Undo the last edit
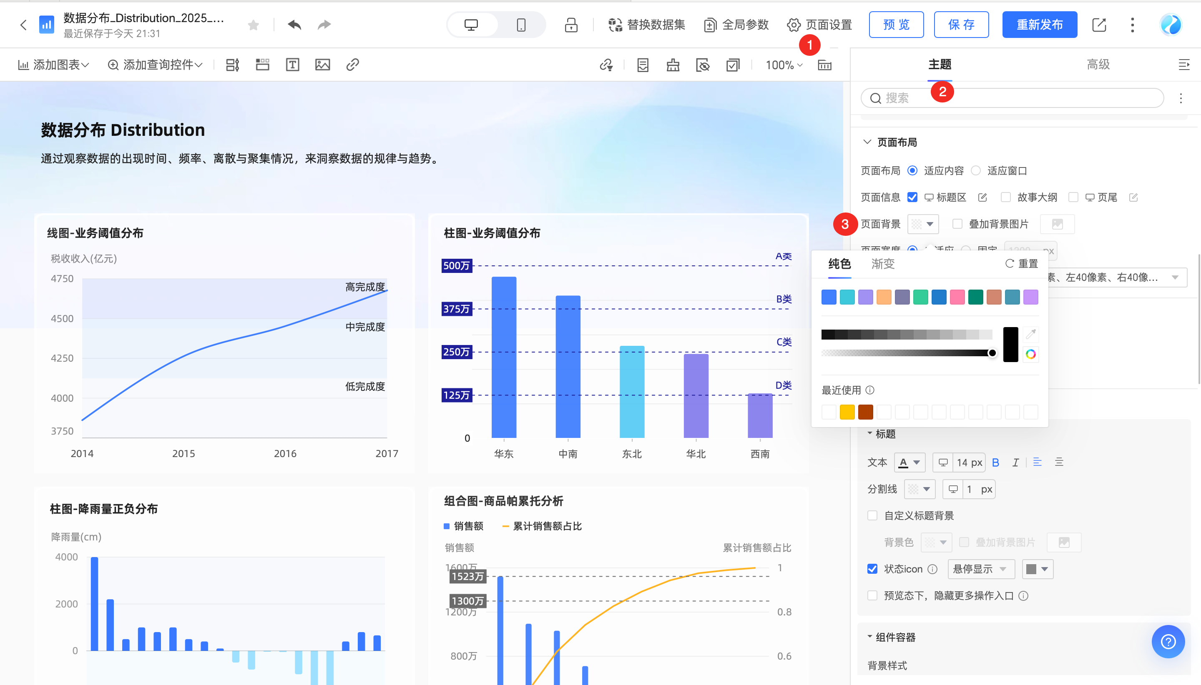Image resolution: width=1201 pixels, height=685 pixels. (295, 25)
